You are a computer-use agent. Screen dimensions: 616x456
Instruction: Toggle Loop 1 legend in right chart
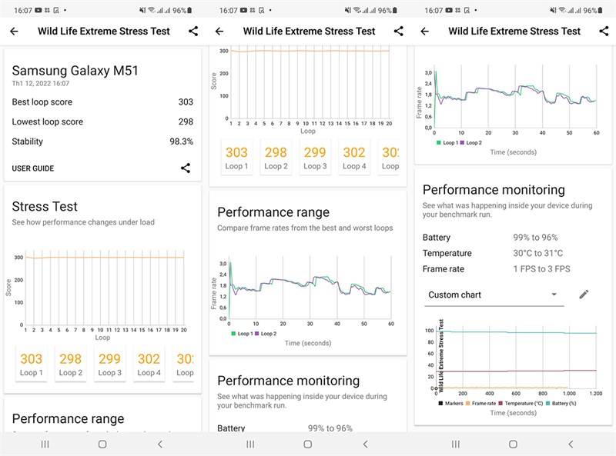point(447,142)
